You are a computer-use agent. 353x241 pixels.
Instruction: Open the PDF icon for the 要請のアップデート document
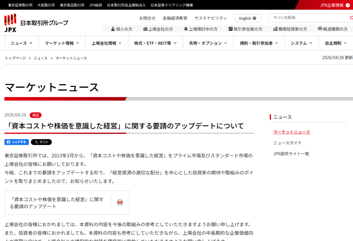[x=120, y=202]
